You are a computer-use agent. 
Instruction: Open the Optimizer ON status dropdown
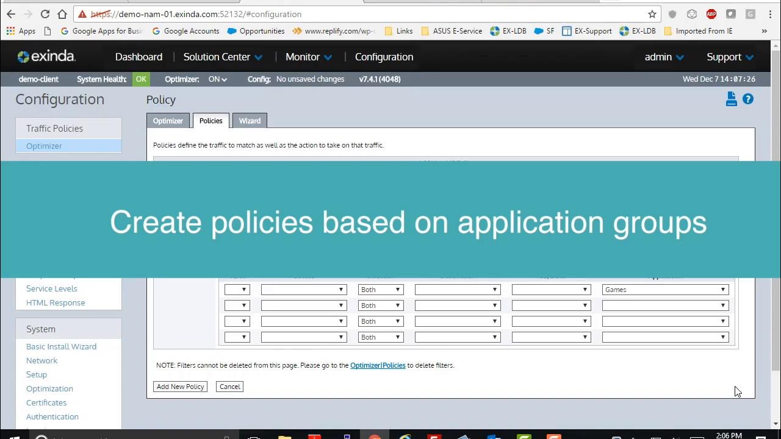pyautogui.click(x=217, y=79)
